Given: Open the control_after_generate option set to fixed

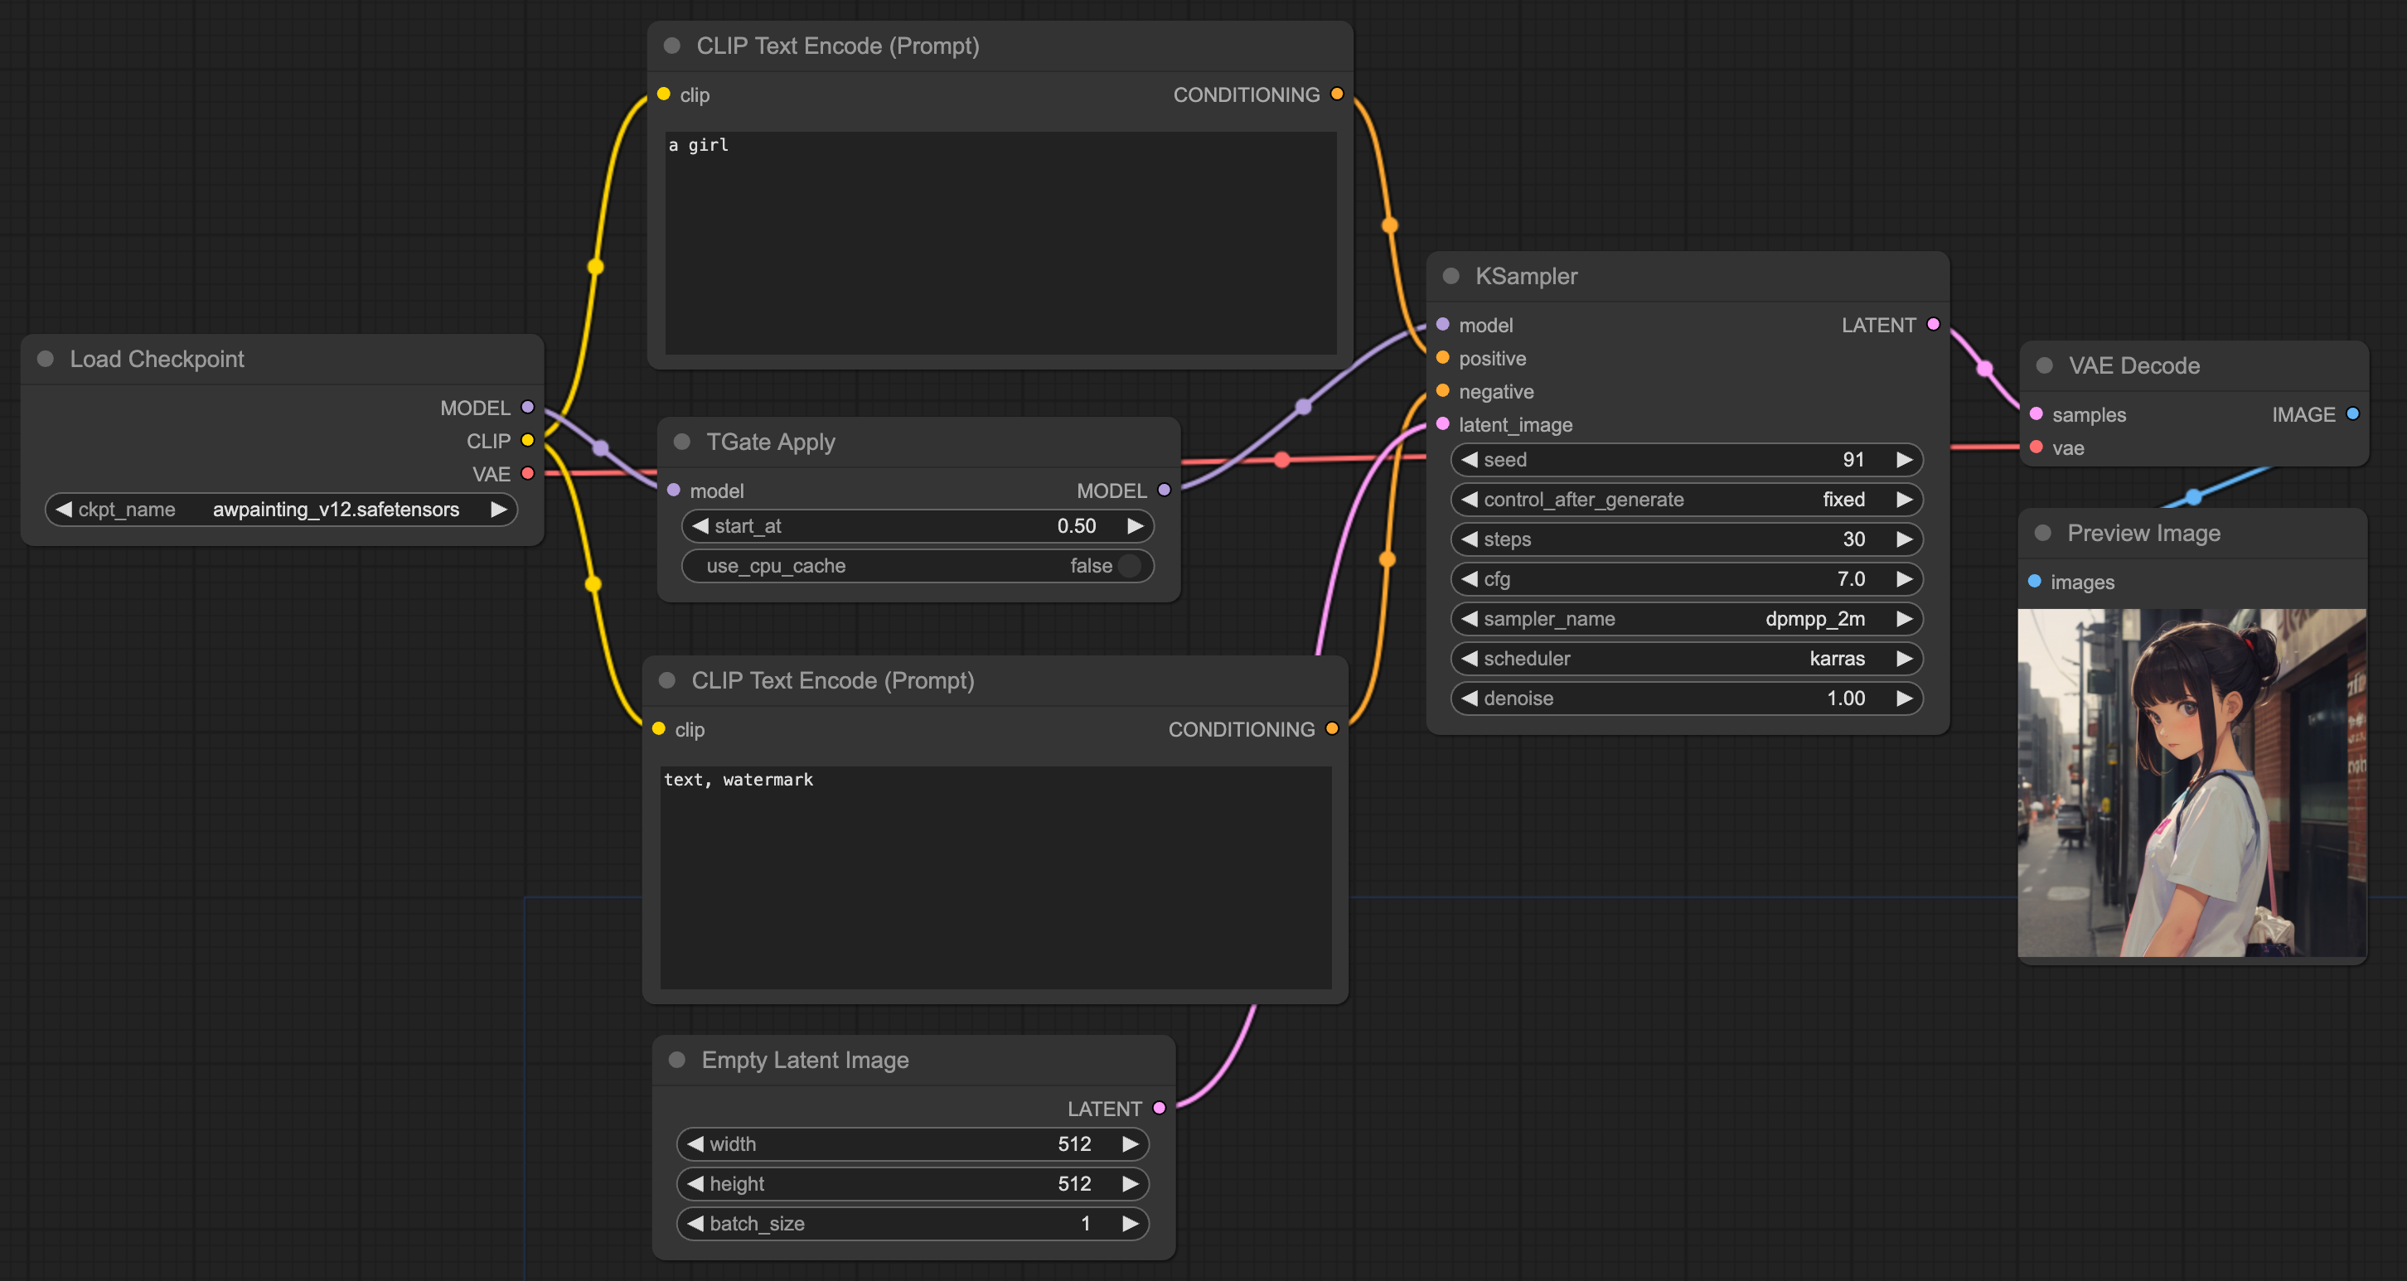Looking at the screenshot, I should point(1686,499).
